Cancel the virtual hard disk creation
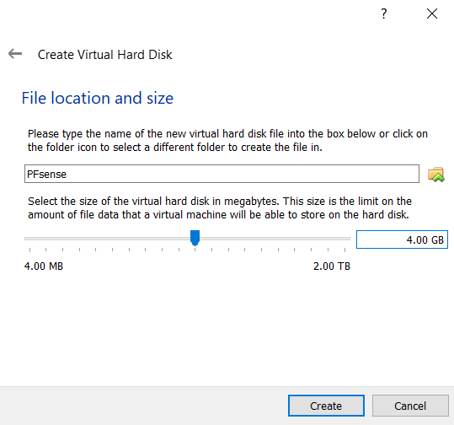 click(x=410, y=406)
